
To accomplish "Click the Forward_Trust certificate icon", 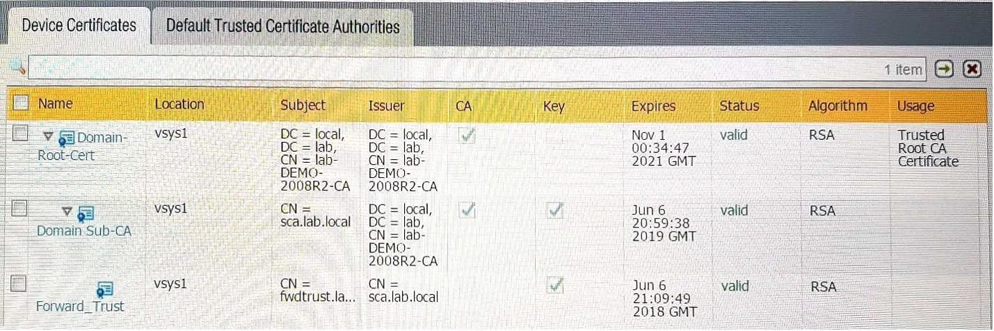I will [x=105, y=289].
